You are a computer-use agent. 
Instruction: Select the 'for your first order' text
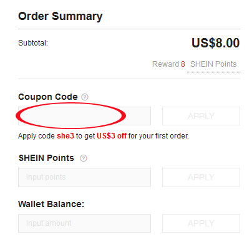tap(158, 136)
